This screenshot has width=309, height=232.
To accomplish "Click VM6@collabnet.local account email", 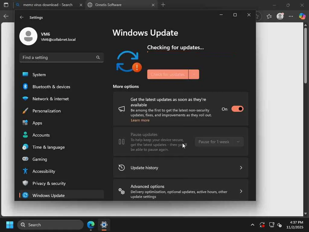I will tap(58, 40).
